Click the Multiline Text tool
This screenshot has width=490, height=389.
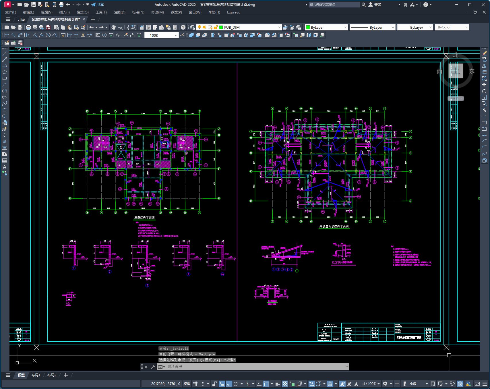(x=5, y=167)
